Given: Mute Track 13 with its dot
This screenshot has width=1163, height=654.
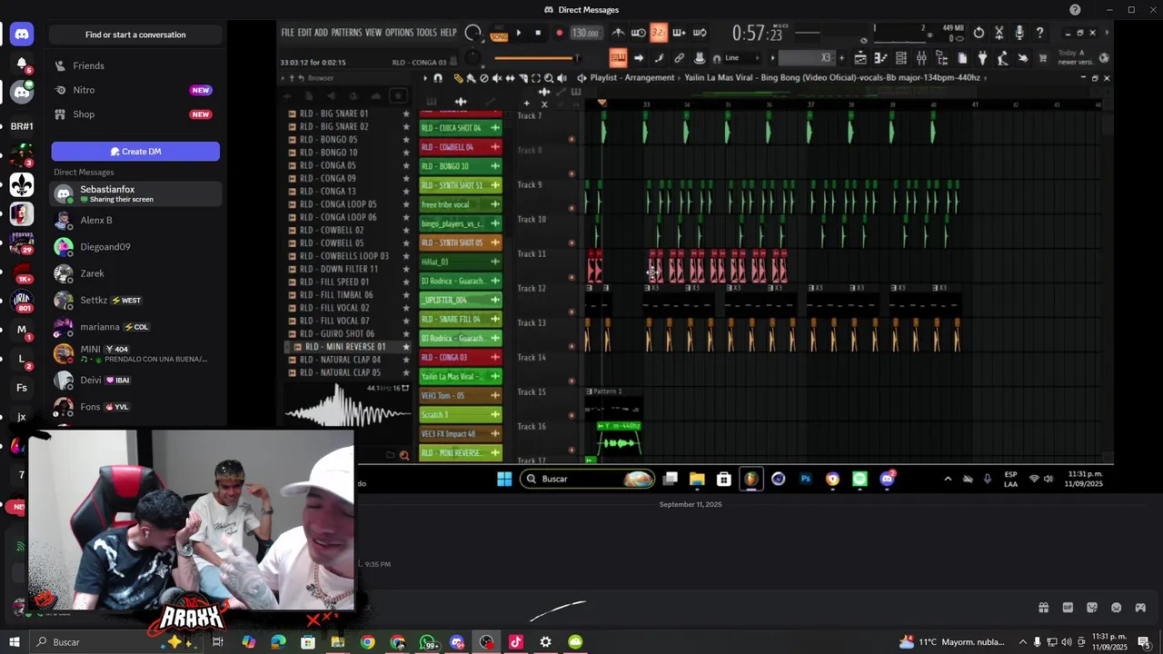Looking at the screenshot, I should tap(572, 346).
